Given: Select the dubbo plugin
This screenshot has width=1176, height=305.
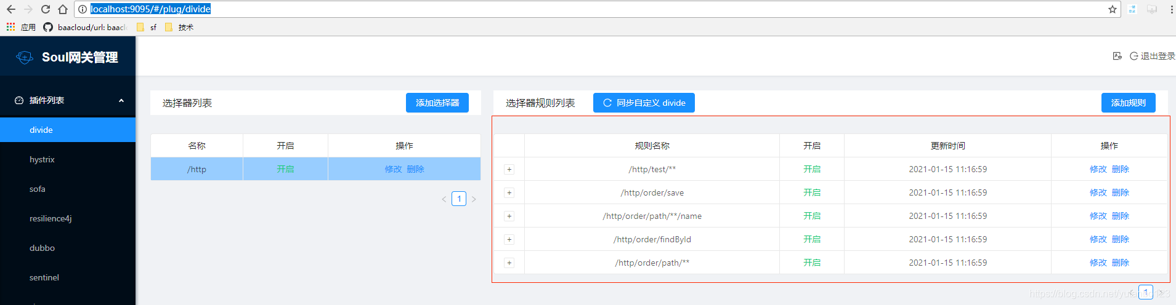Looking at the screenshot, I should [68, 248].
